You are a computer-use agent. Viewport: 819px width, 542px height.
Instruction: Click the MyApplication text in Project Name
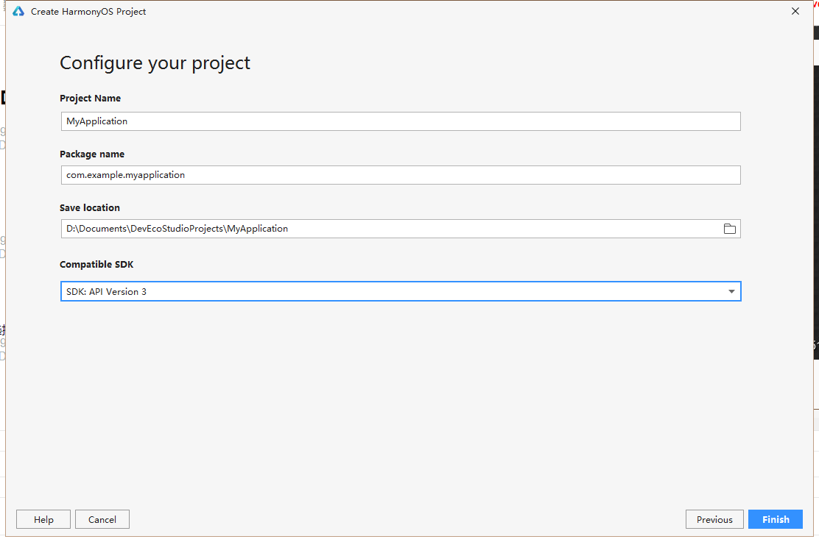coord(96,121)
